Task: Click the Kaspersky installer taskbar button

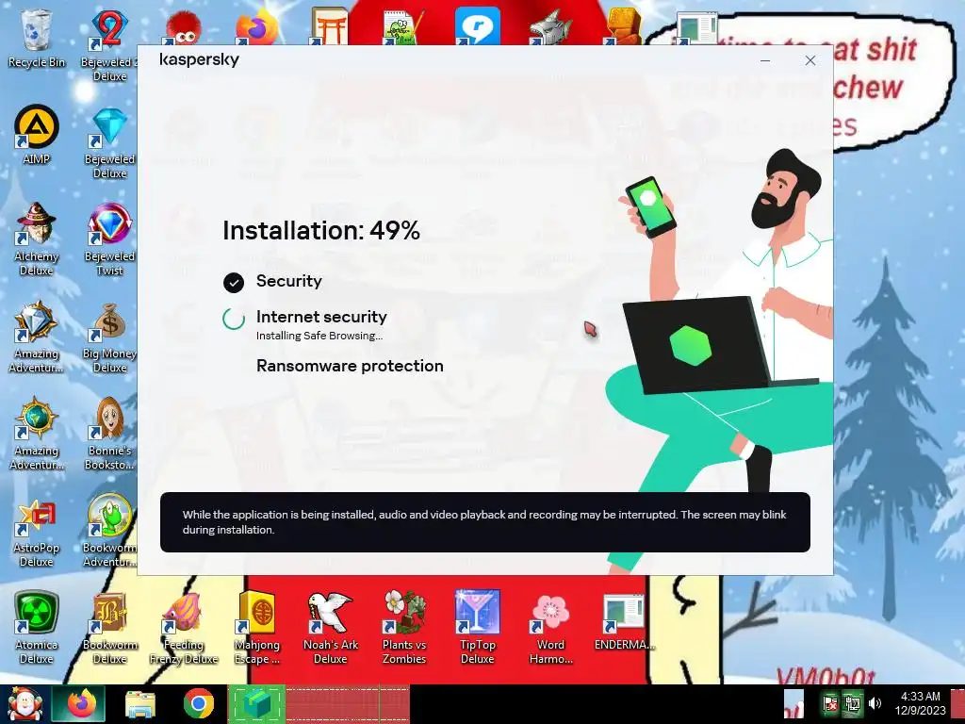Action: click(x=256, y=704)
